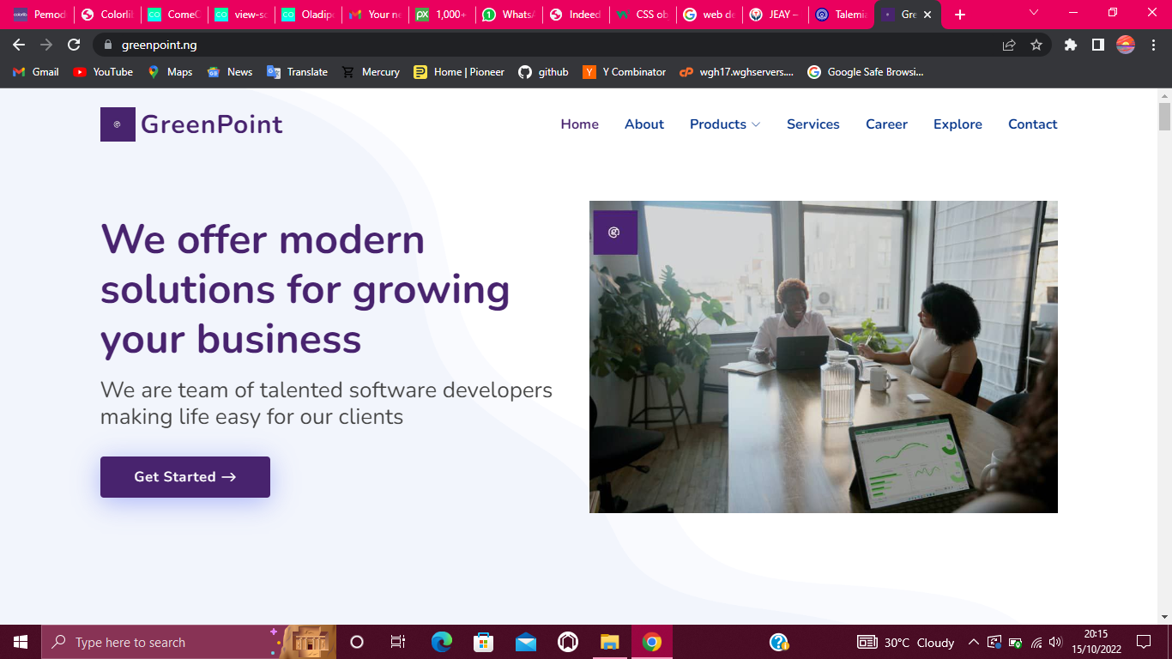Viewport: 1172px width, 659px height.
Task: Go to the Services nav item
Action: point(813,124)
